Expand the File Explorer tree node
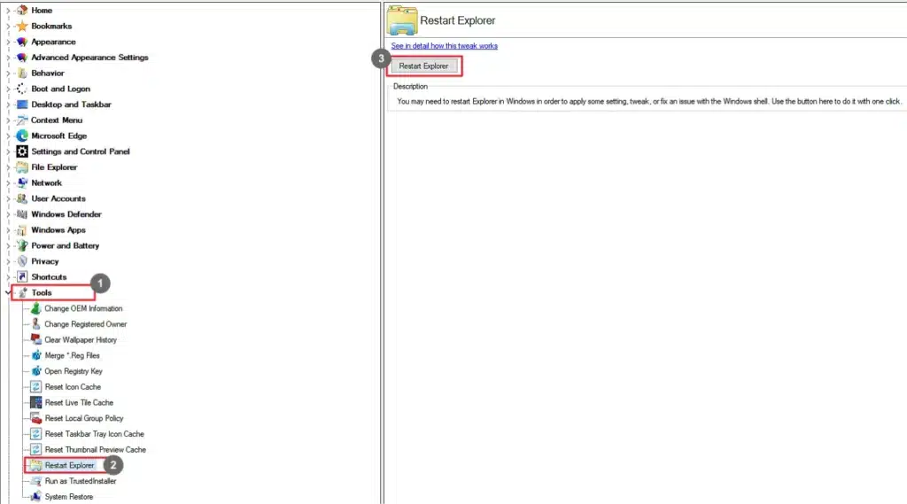 coord(7,167)
